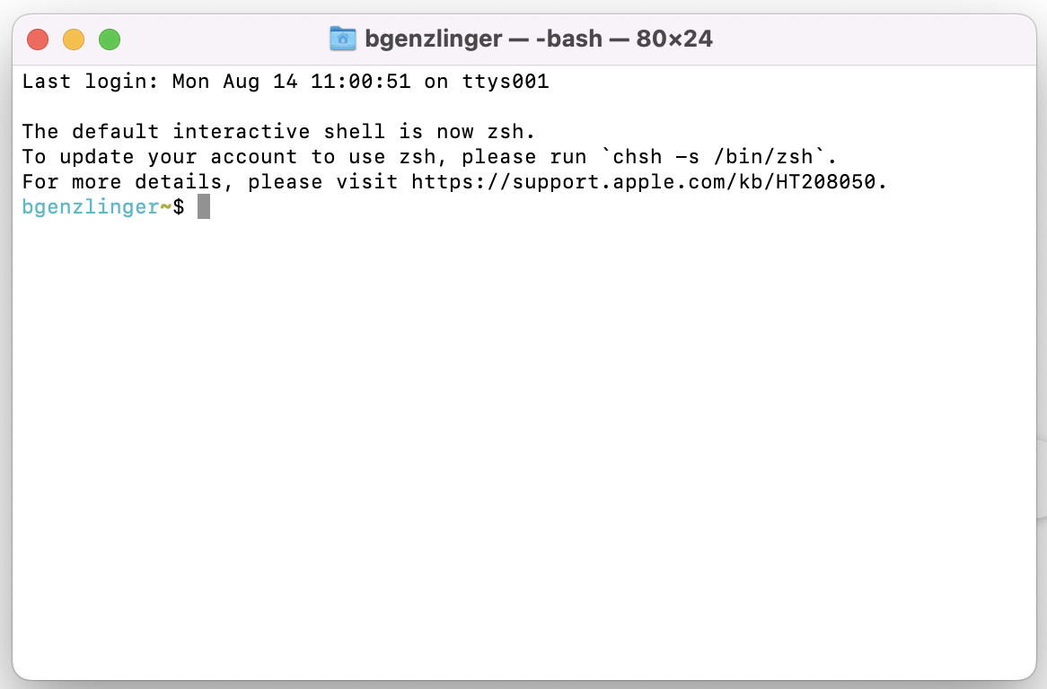Close the Terminal window with red button
The image size is (1047, 689).
pyautogui.click(x=38, y=39)
